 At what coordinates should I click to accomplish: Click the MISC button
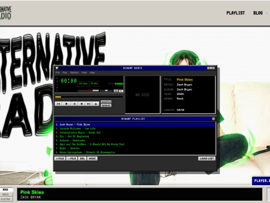pyautogui.click(x=92, y=159)
